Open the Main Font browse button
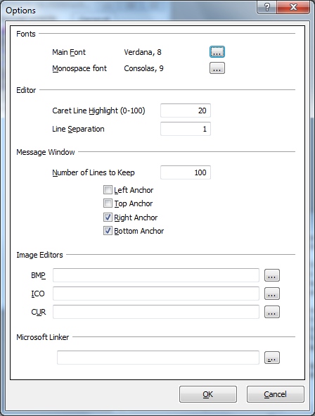The image size is (315, 416). pyautogui.click(x=217, y=51)
